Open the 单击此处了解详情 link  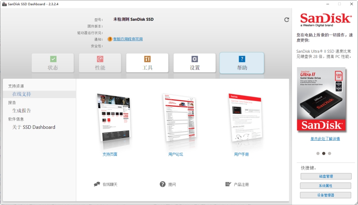[x=325, y=139]
